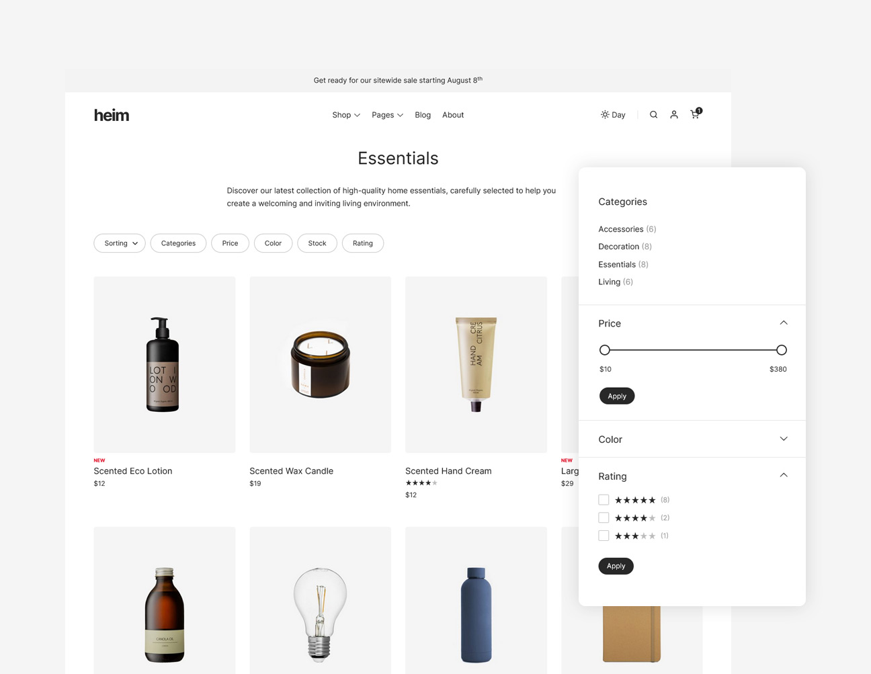The image size is (871, 674).
Task: Check the three-star rating checkbox
Action: [x=604, y=536]
